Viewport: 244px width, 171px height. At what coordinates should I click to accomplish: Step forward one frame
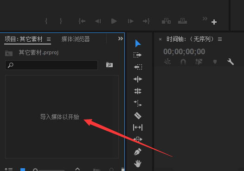(130, 21)
